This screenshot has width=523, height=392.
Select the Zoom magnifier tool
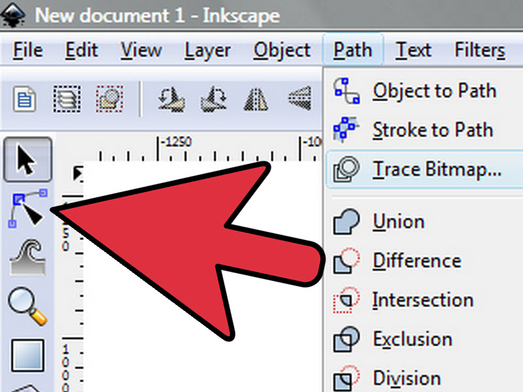coord(27,306)
